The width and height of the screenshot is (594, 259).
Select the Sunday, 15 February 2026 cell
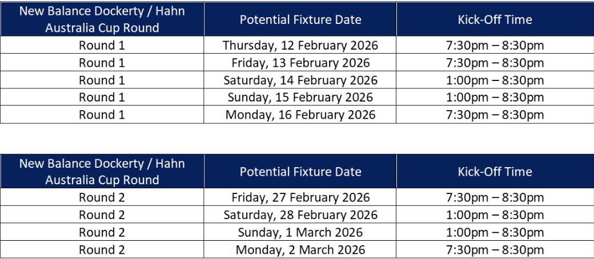click(300, 97)
